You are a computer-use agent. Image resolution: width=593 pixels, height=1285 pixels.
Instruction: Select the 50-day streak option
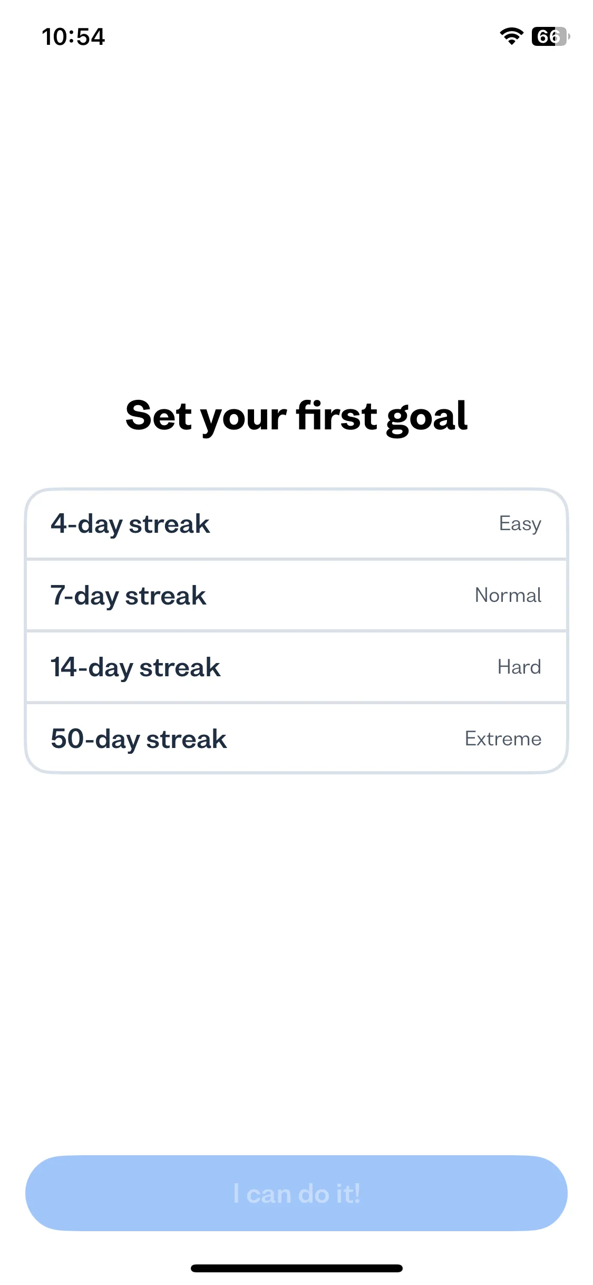[x=296, y=739]
